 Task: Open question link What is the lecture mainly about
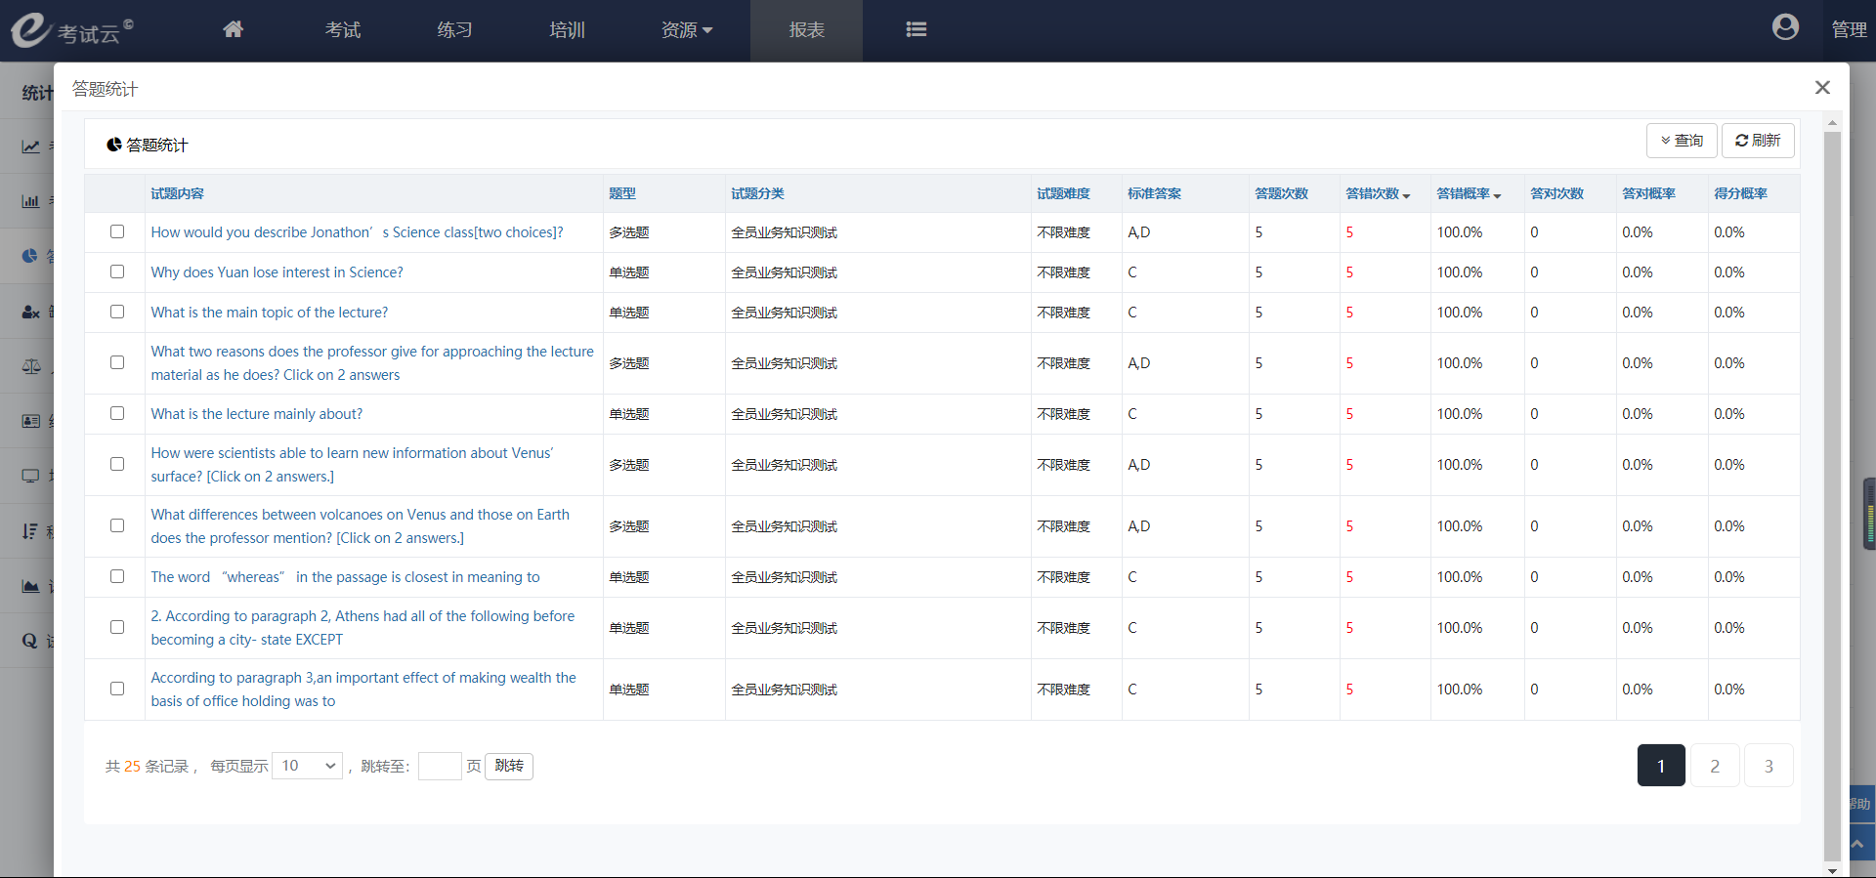(x=256, y=414)
